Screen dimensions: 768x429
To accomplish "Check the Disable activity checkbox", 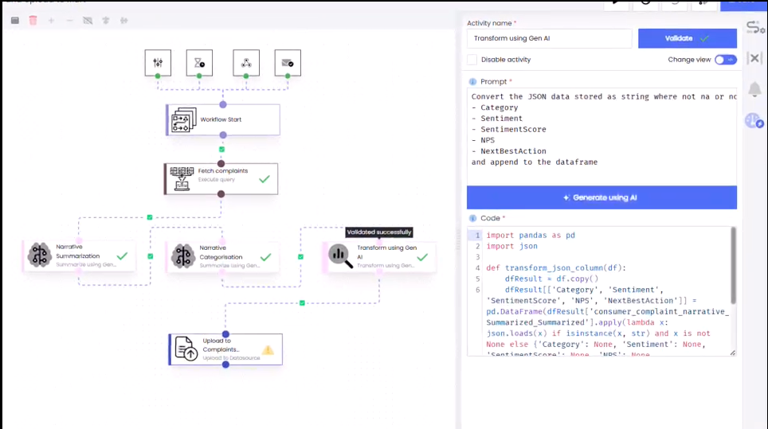I will tap(472, 60).
